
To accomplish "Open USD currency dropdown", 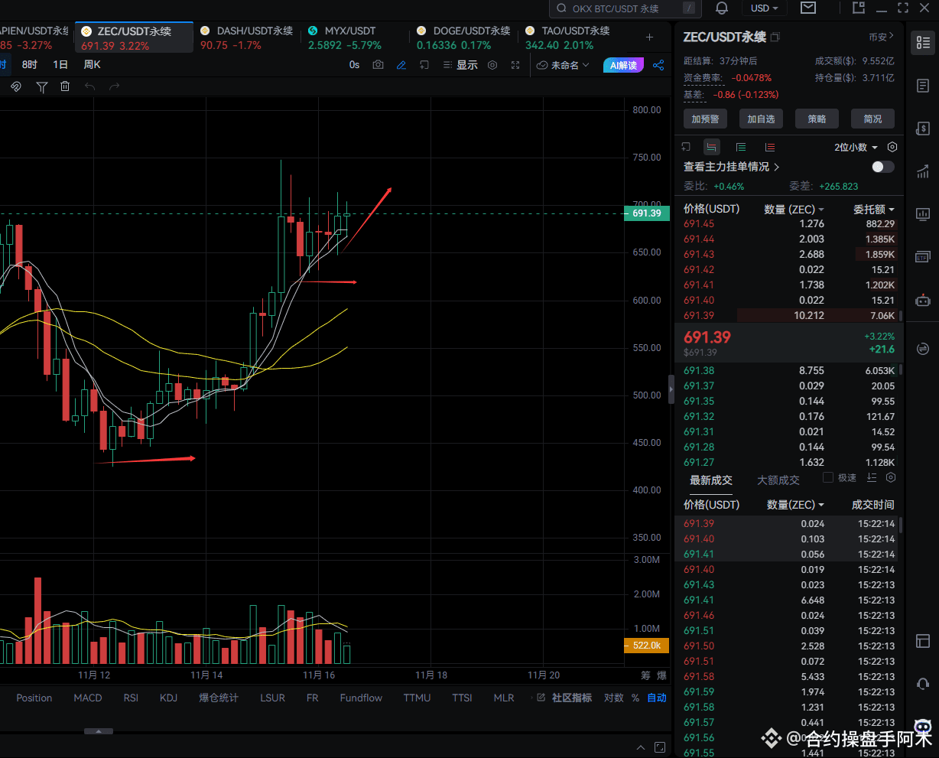I will (x=765, y=8).
